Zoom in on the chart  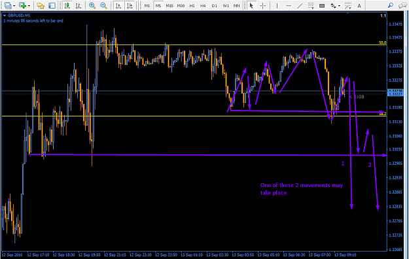[x=92, y=5]
